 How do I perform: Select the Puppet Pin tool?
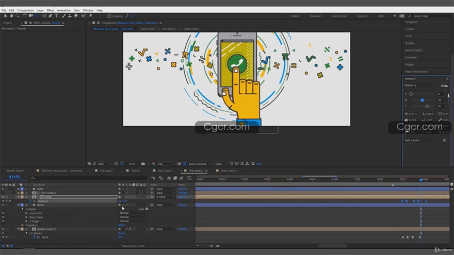click(90, 16)
